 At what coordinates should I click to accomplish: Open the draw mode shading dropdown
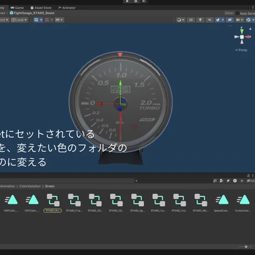[181, 20]
